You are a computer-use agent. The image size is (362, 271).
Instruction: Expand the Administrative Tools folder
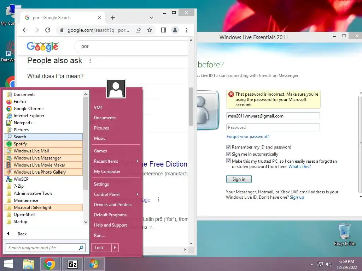(43, 193)
